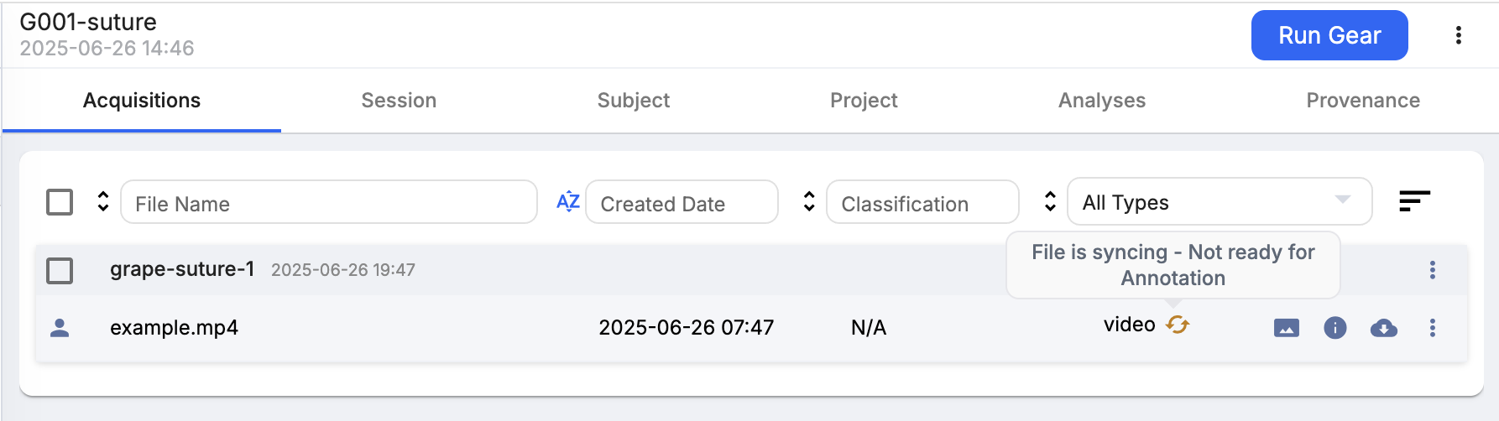The image size is (1499, 421).
Task: Switch to the Session tab
Action: (x=399, y=101)
